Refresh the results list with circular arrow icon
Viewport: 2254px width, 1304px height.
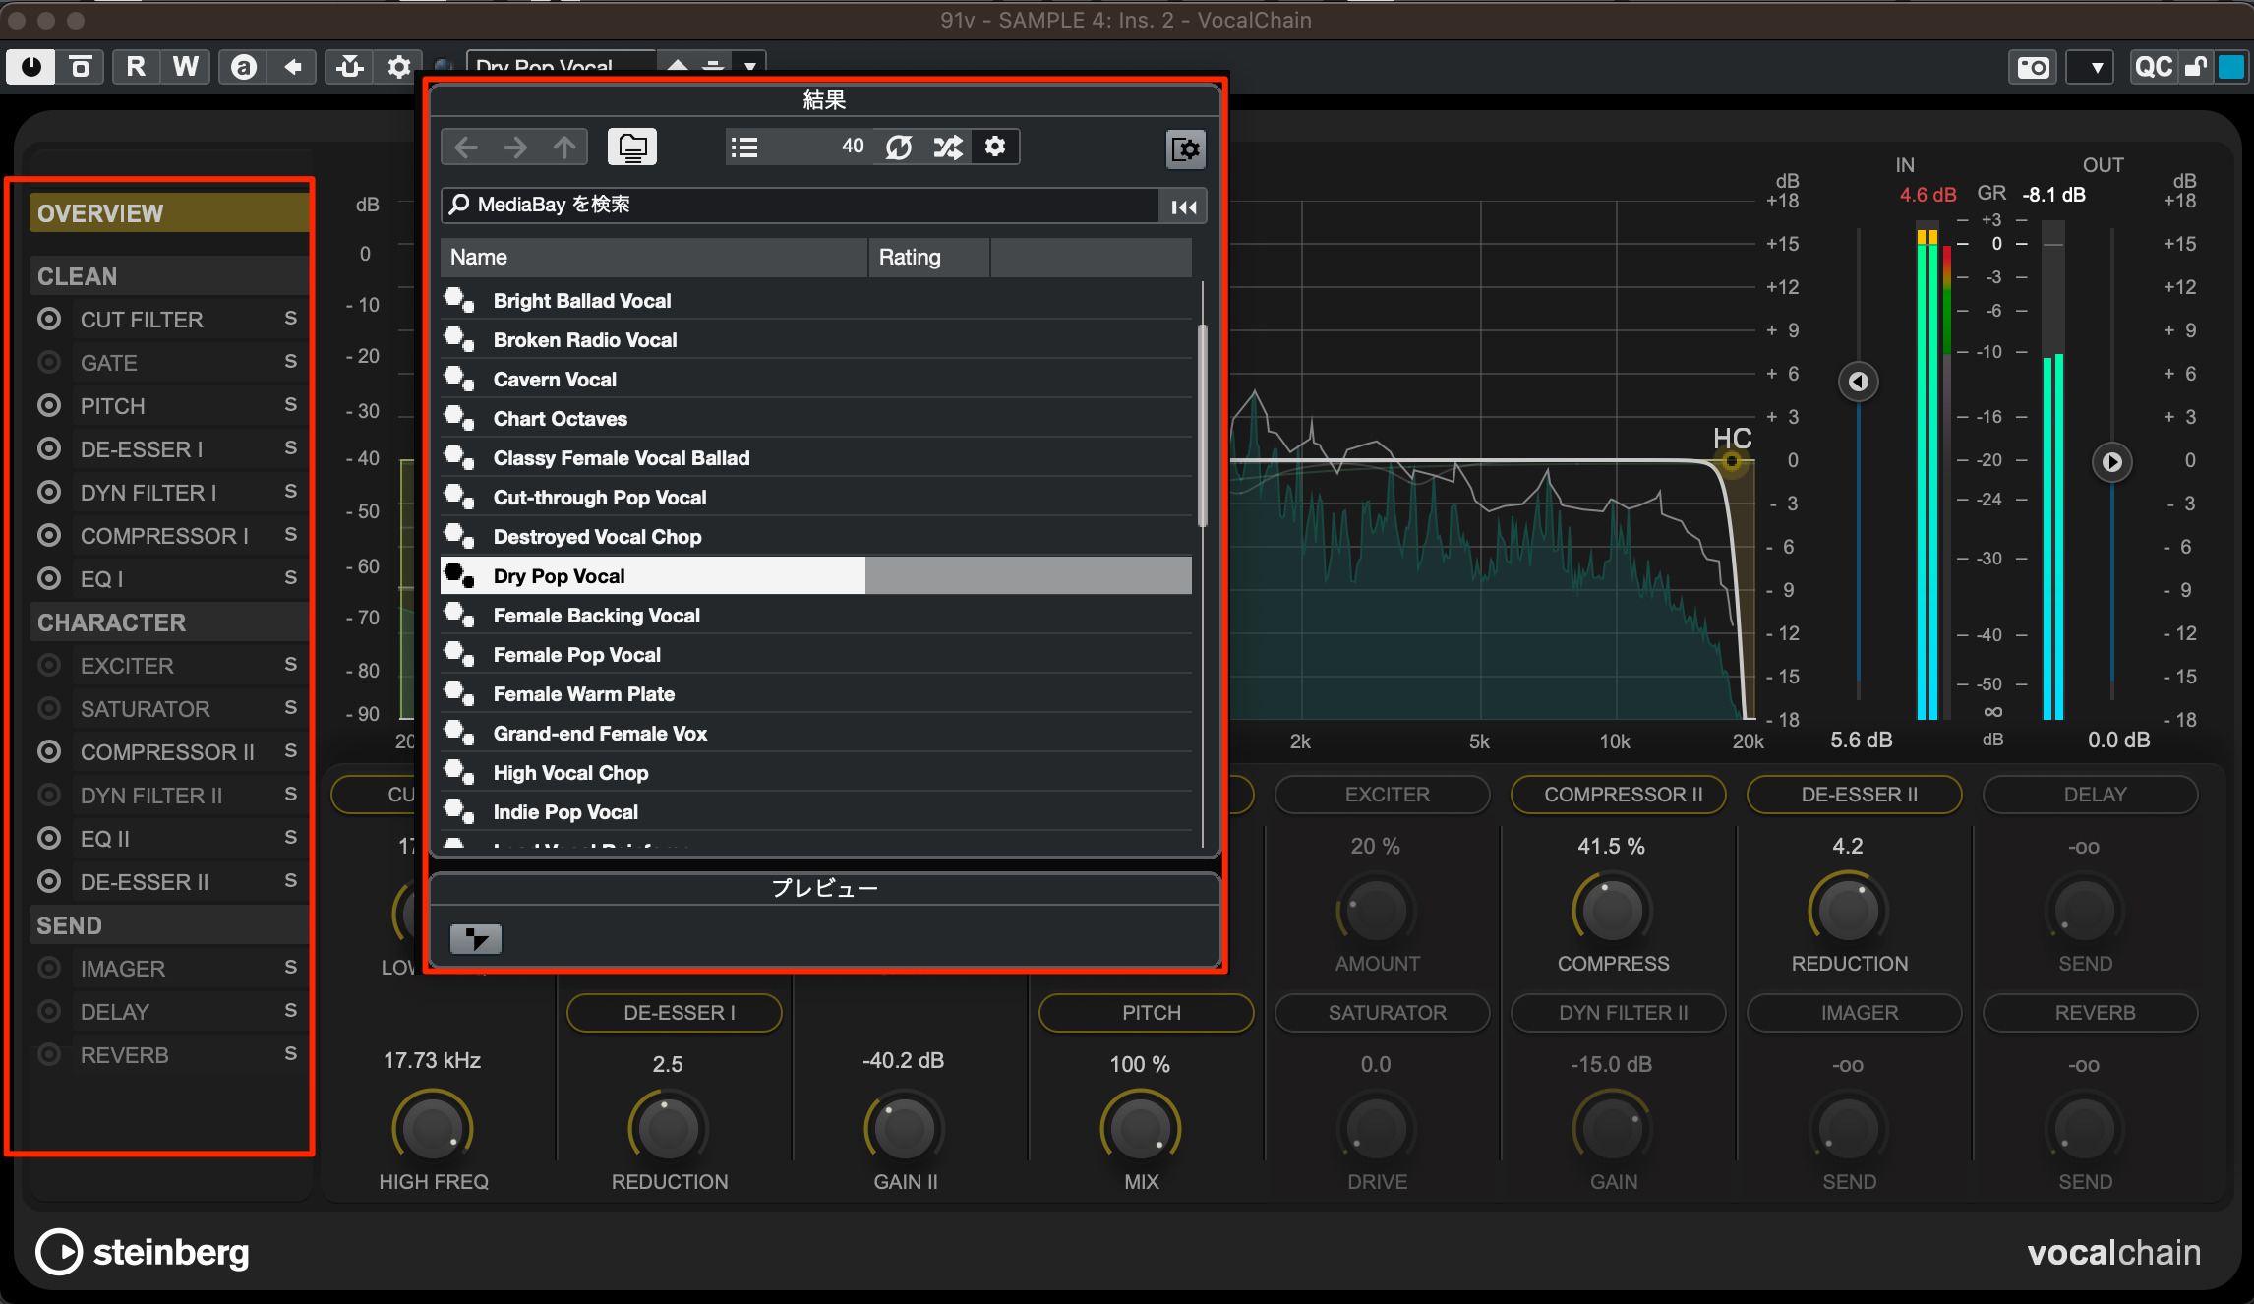pos(898,146)
